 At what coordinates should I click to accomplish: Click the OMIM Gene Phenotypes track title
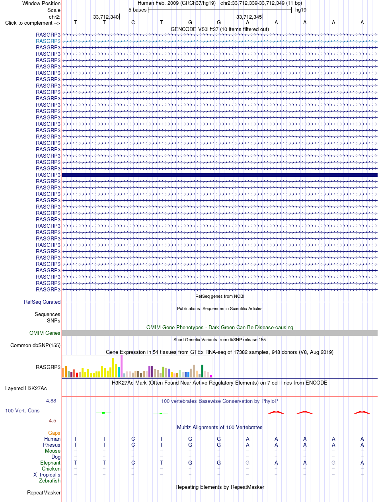click(x=220, y=327)
